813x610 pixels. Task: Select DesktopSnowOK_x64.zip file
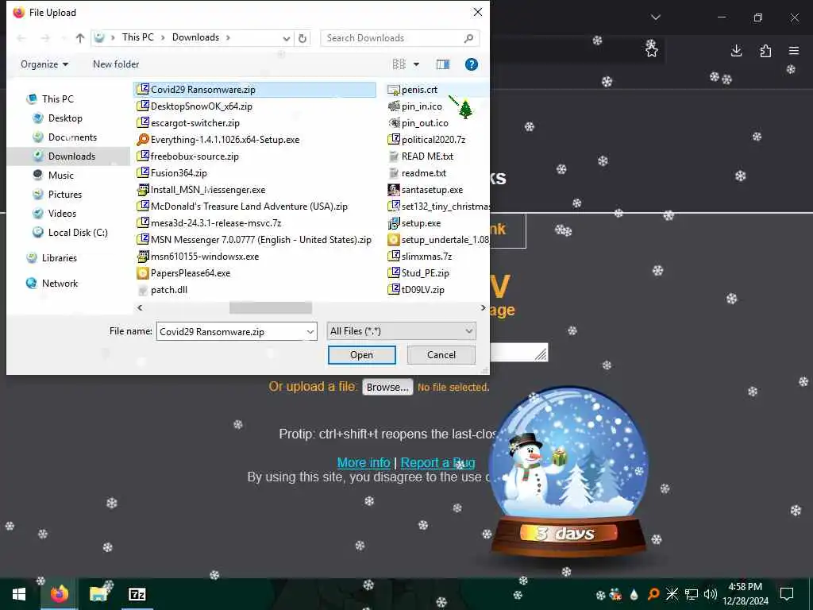[195, 106]
